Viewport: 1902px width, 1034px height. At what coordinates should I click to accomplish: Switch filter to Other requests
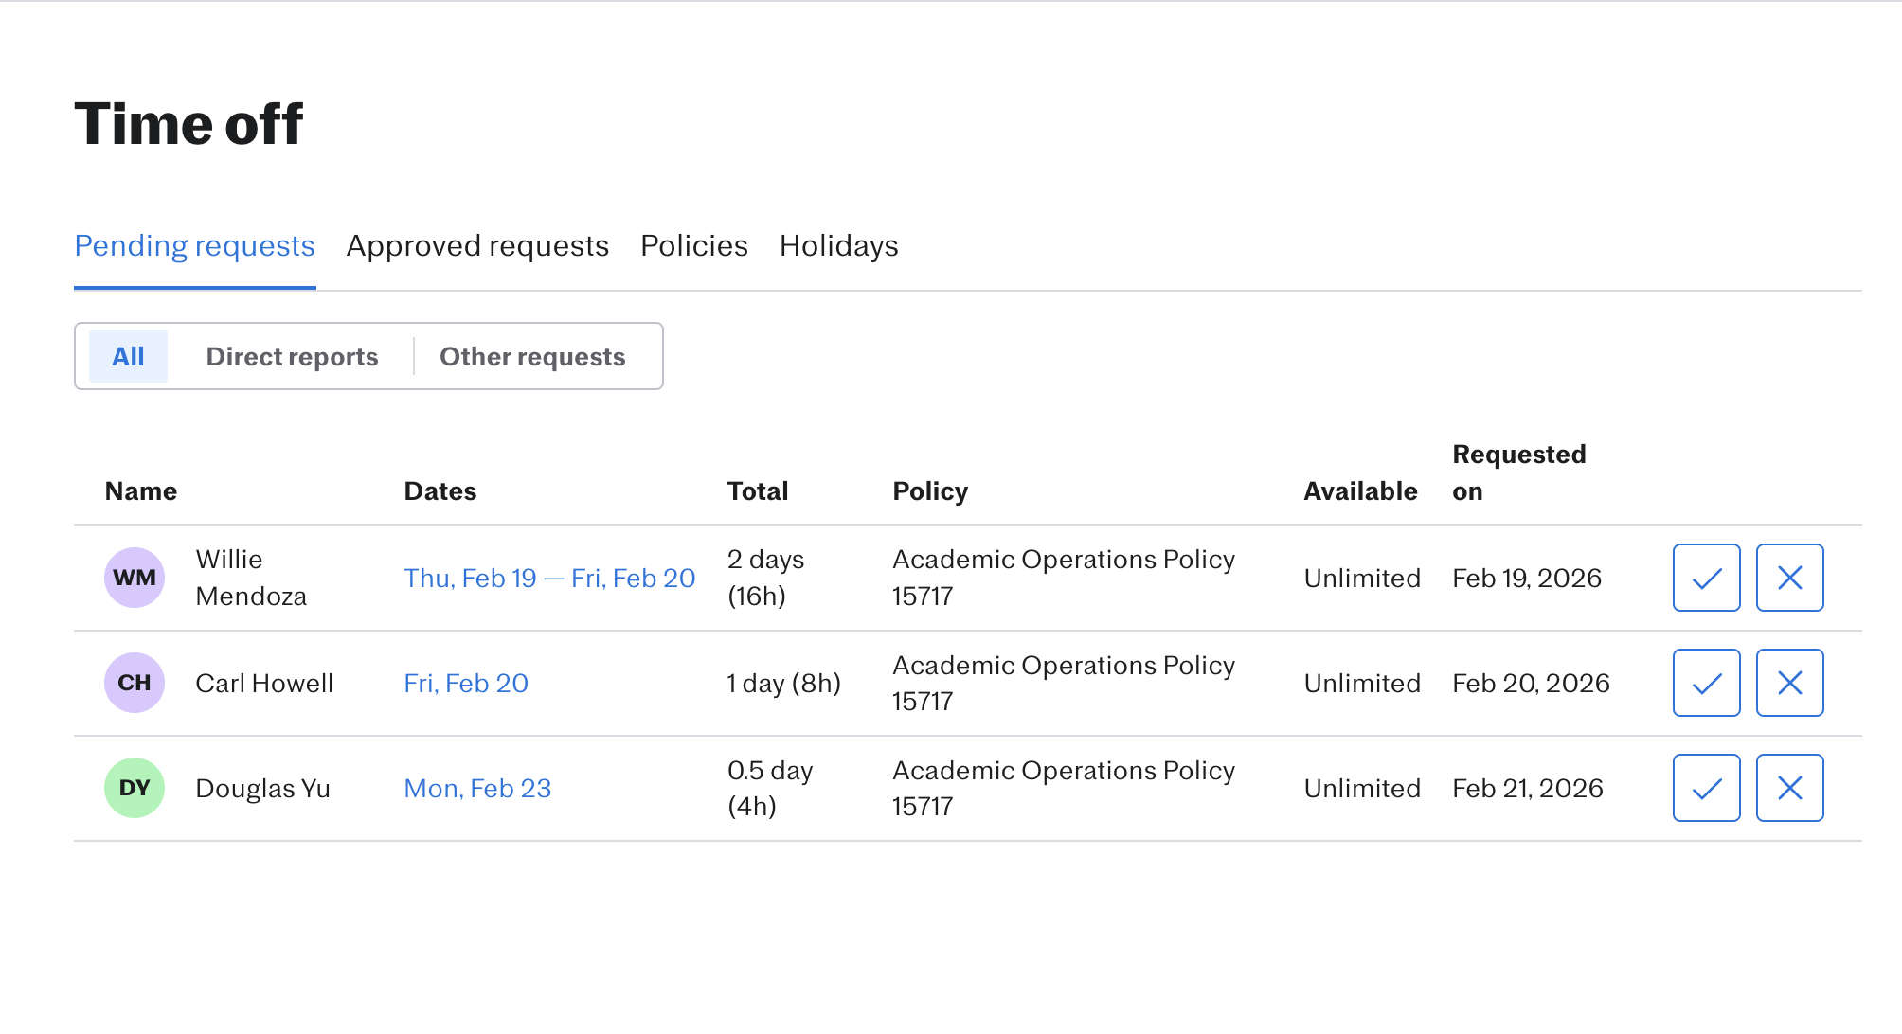pos(532,356)
